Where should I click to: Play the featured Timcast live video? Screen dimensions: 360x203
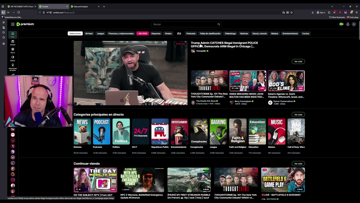coord(130,73)
